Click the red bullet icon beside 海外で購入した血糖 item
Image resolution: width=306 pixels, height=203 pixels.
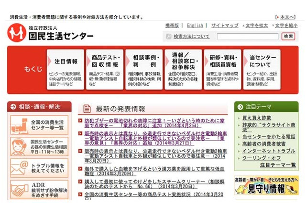(80, 169)
